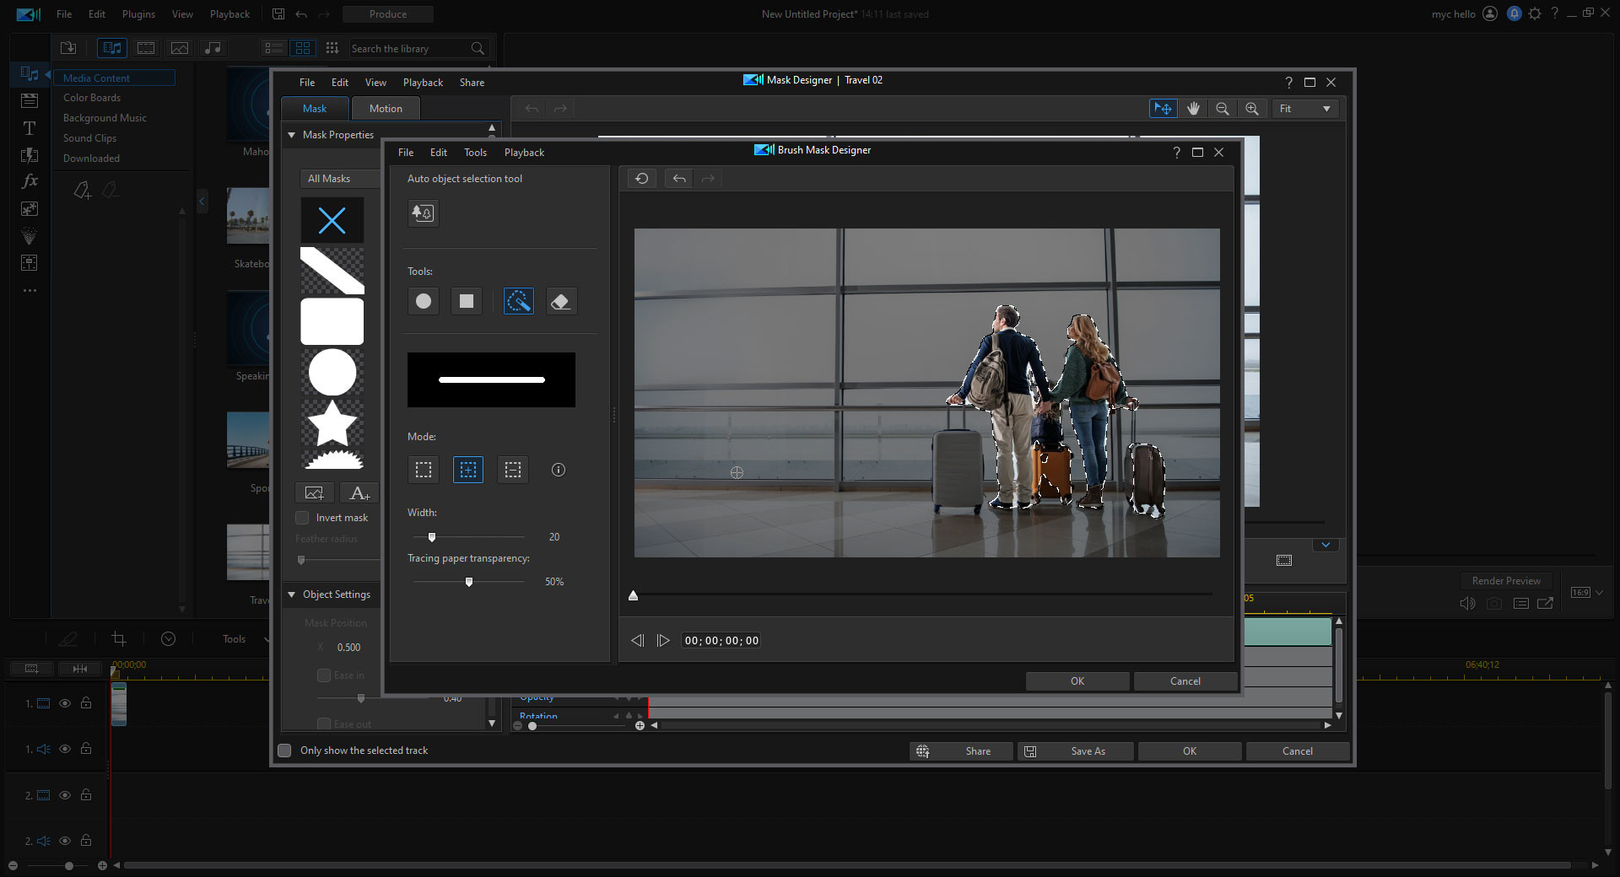Open the Playback menu in Brush Mask Designer
This screenshot has height=877, width=1620.
pos(523,153)
